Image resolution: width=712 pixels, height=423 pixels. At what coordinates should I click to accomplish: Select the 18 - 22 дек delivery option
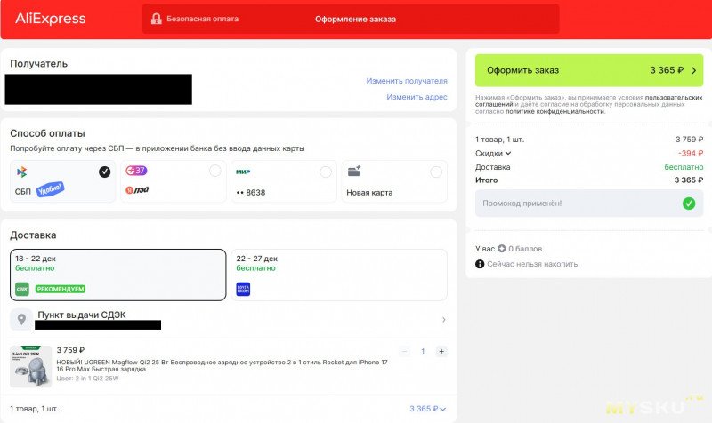click(x=117, y=274)
